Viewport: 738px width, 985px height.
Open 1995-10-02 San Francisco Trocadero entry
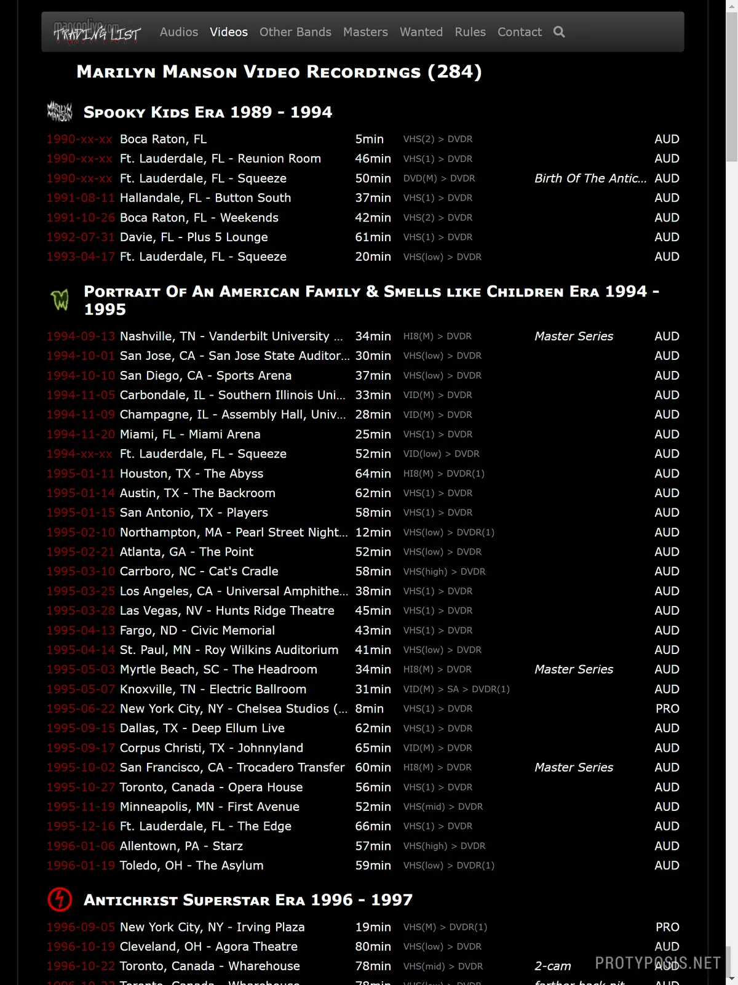tap(363, 768)
